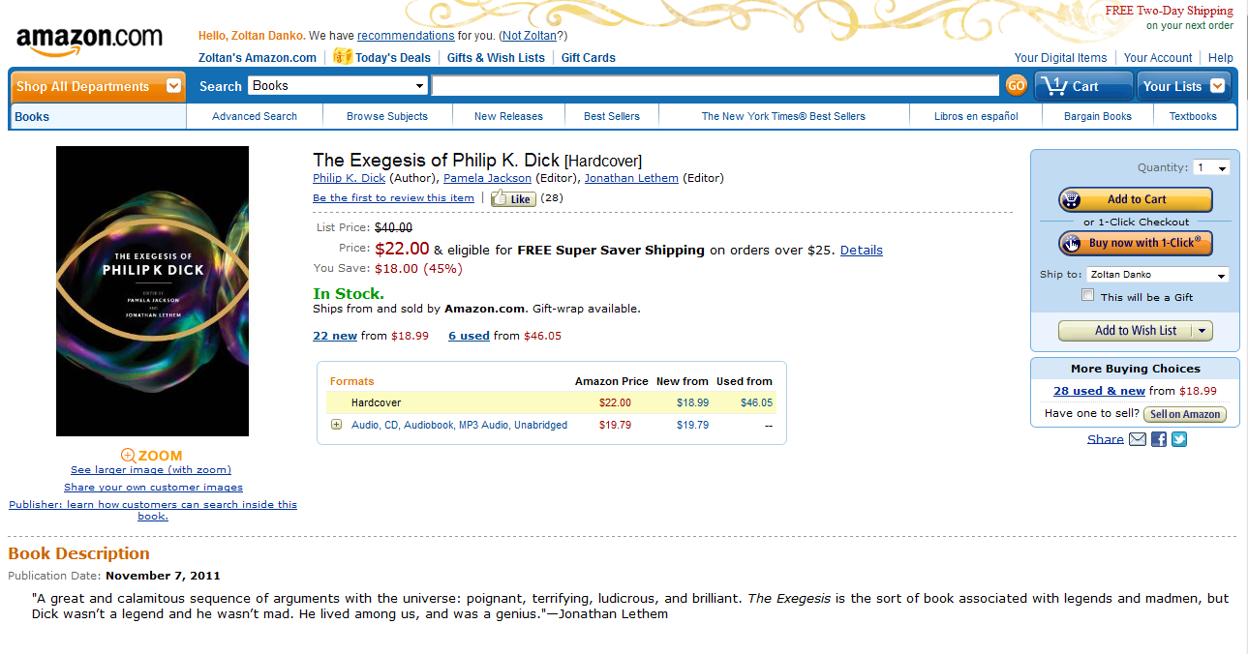Click the Exegesis book cover image
The image size is (1248, 654).
(x=152, y=291)
